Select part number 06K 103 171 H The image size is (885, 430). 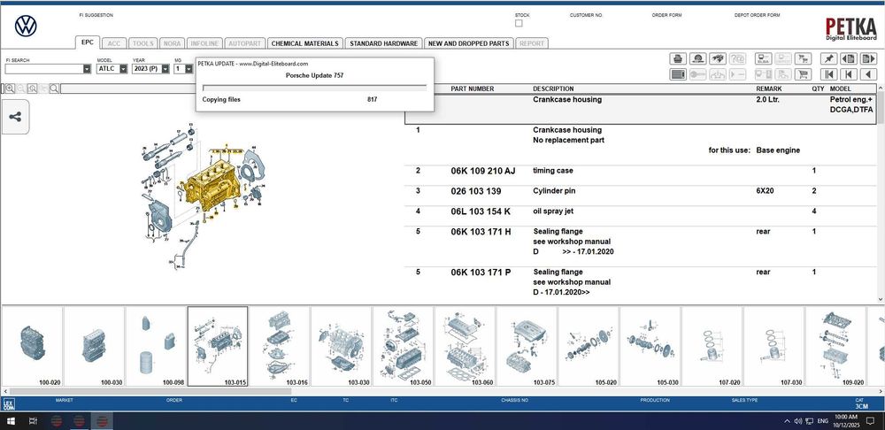(481, 232)
